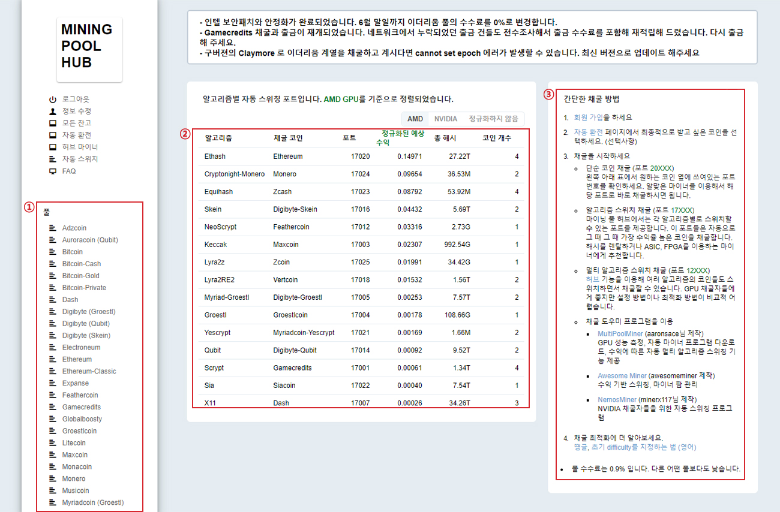Click the 팽글 optimization link
Image resolution: width=780 pixels, height=512 pixels.
pyautogui.click(x=581, y=447)
